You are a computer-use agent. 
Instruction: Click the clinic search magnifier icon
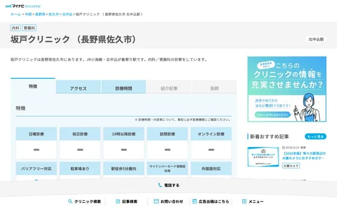coord(70,201)
